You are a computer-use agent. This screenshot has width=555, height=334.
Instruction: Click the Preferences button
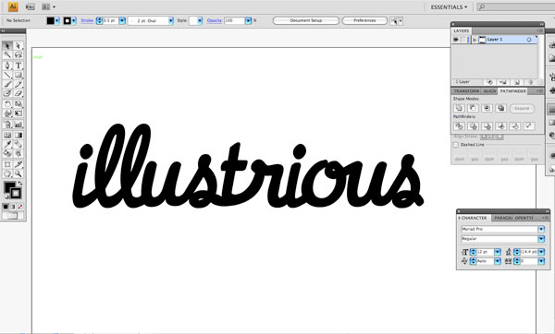pyautogui.click(x=364, y=21)
